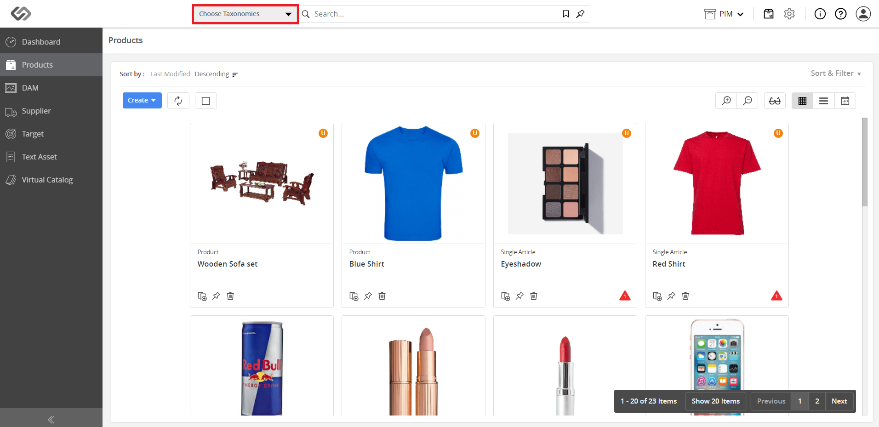Click the copy icon on Blue Shirt
This screenshot has width=879, height=427.
point(354,296)
